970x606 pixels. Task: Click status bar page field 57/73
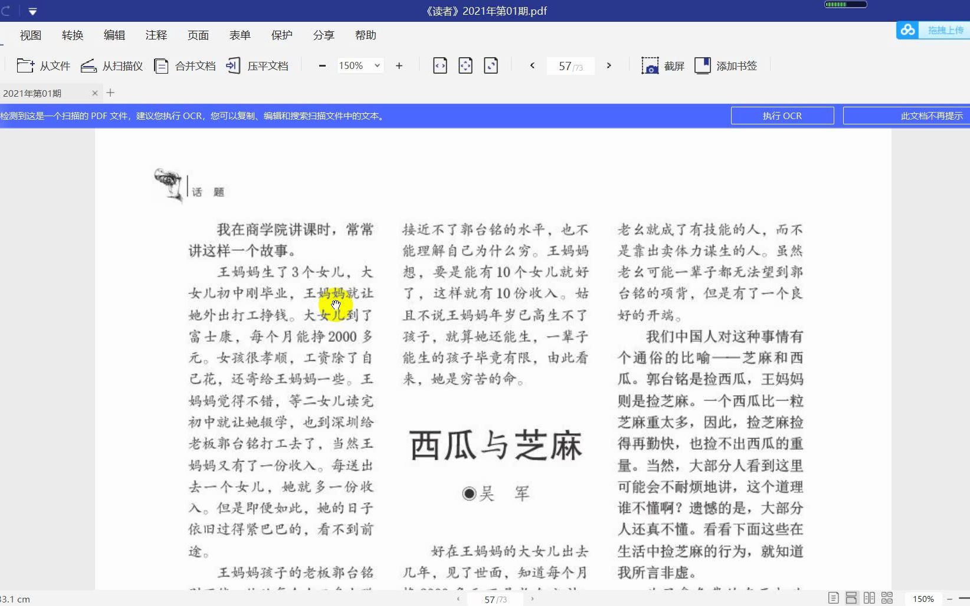coord(496,599)
